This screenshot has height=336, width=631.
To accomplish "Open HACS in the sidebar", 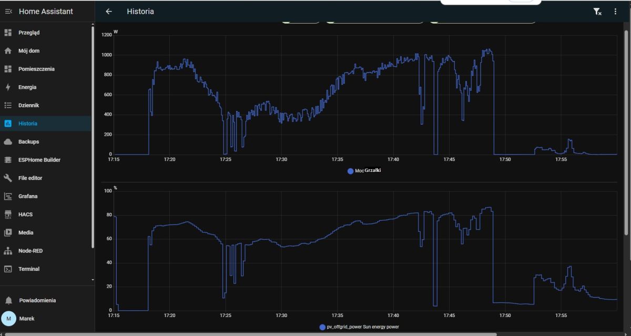I will coord(46,215).
